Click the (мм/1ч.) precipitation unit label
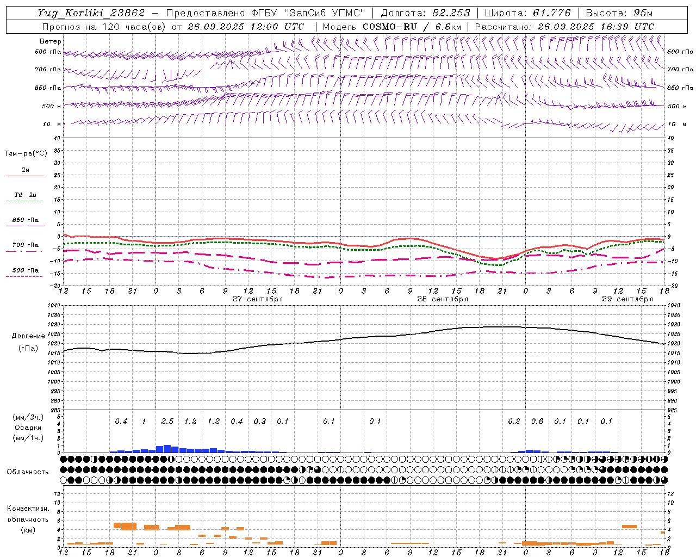 pos(28,438)
